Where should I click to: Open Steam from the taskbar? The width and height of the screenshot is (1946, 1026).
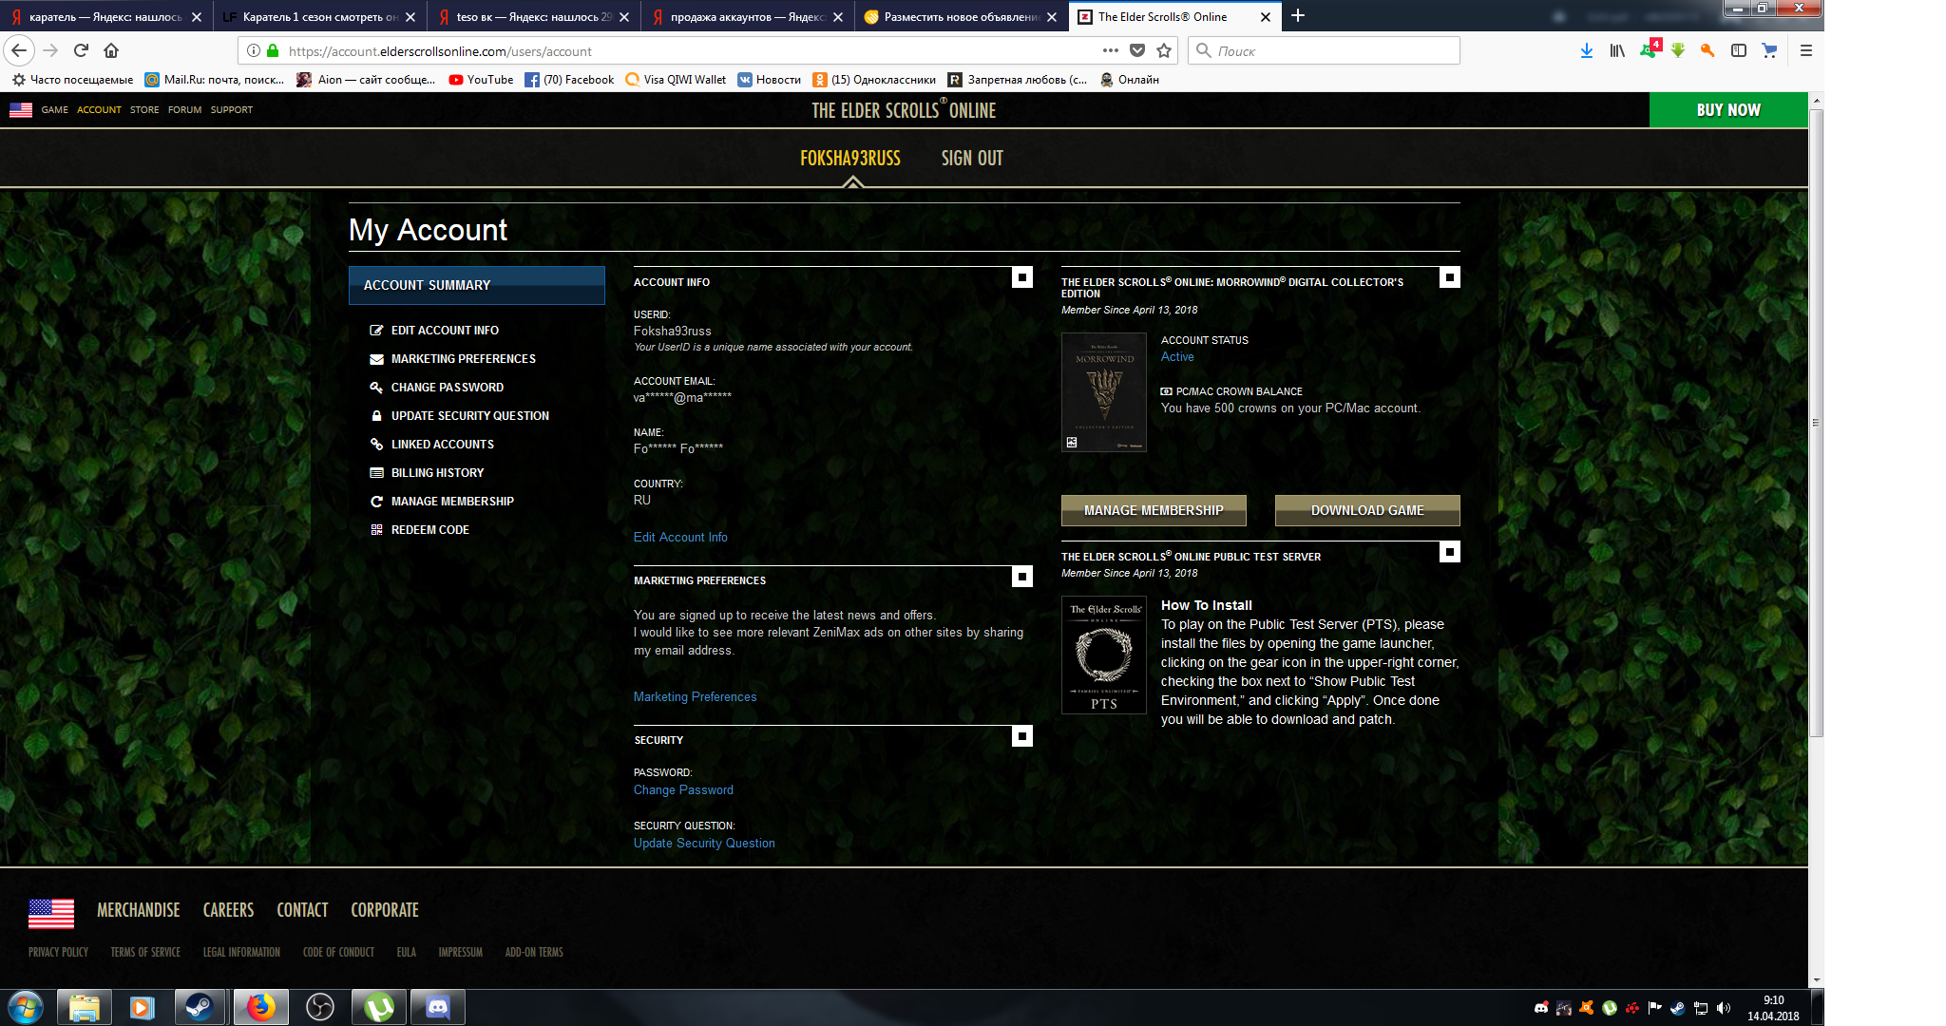point(200,1007)
